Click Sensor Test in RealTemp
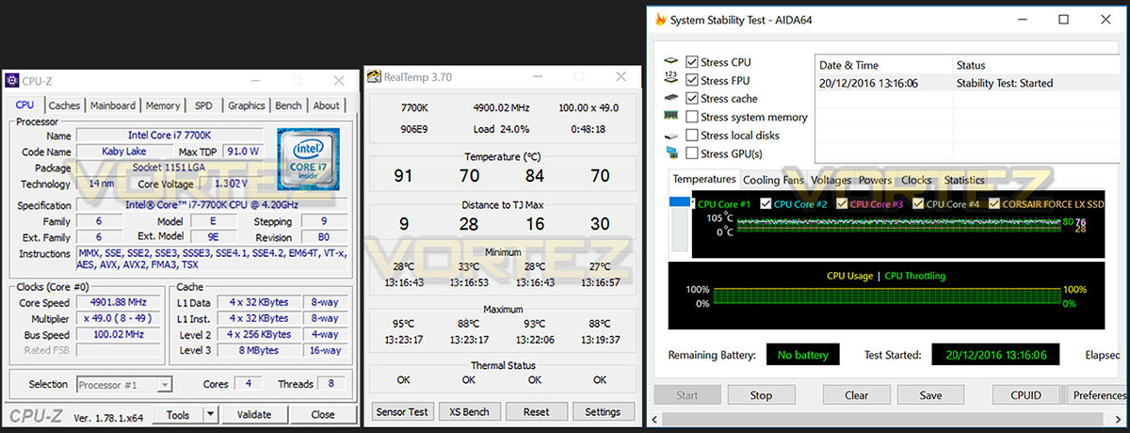The height and width of the screenshot is (433, 1130). point(402,411)
